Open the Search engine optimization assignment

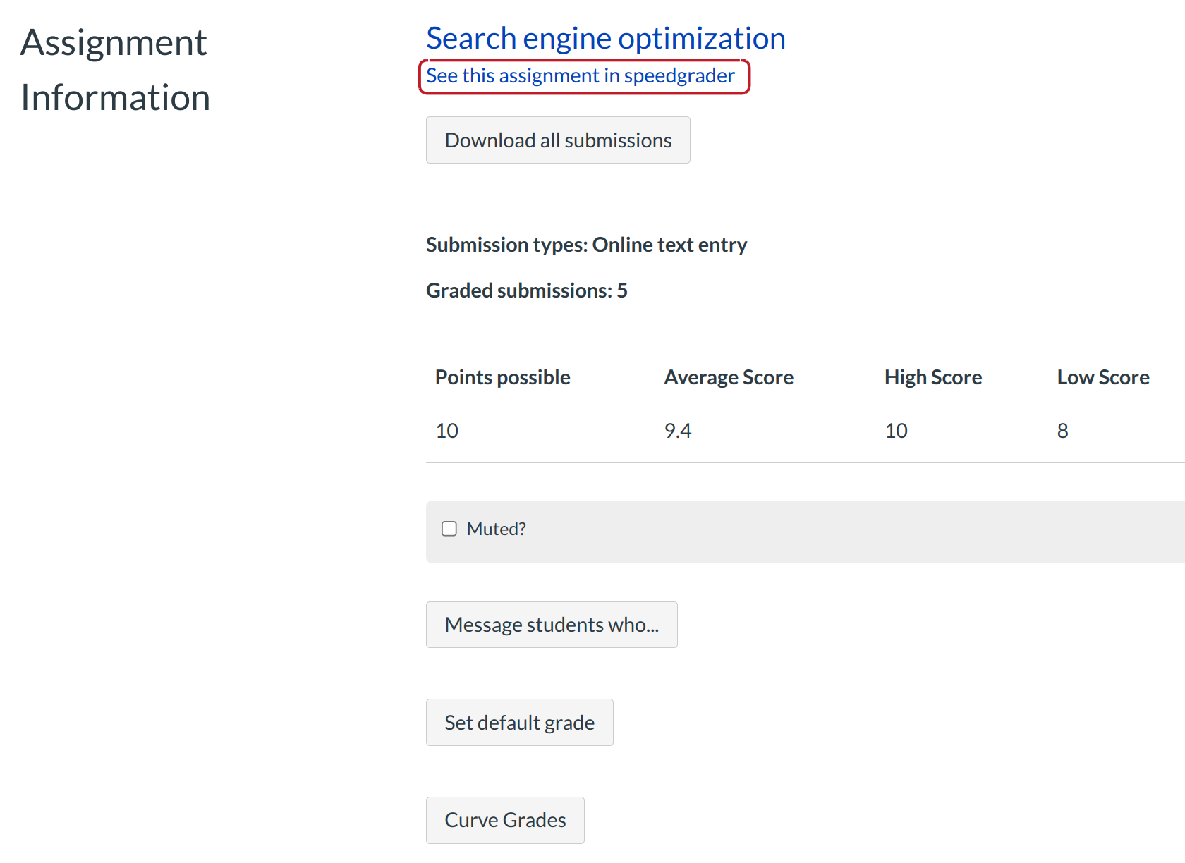[605, 38]
